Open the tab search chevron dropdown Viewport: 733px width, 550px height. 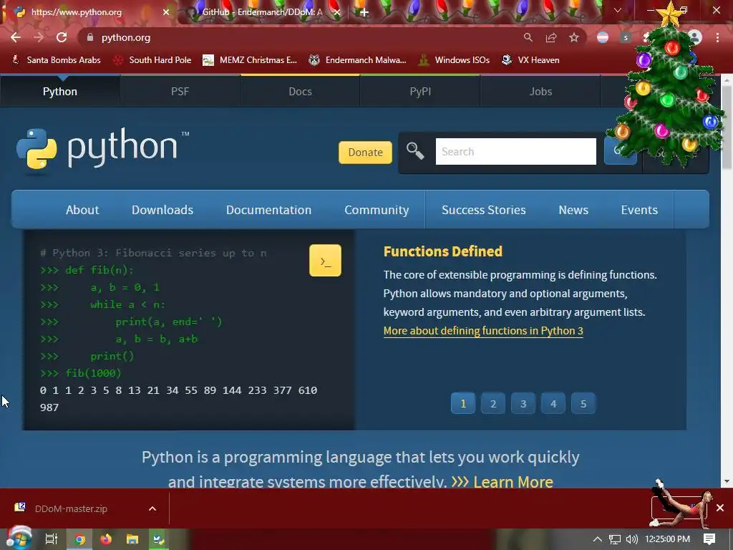[x=618, y=10]
